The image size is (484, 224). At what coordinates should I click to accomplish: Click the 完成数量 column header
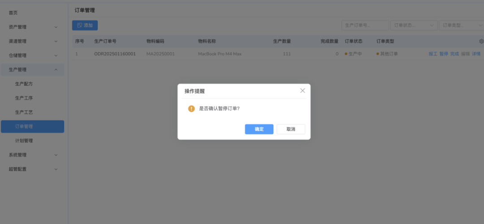[329, 41]
